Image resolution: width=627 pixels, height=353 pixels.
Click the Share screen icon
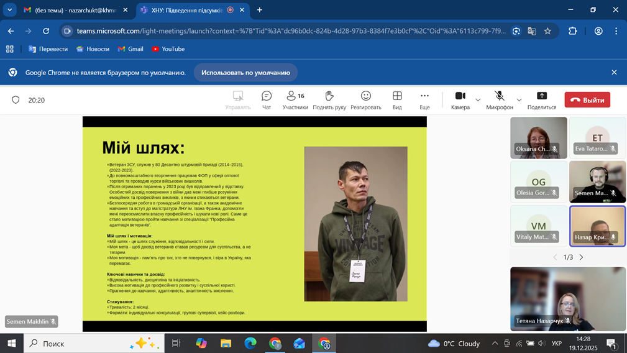tap(542, 99)
